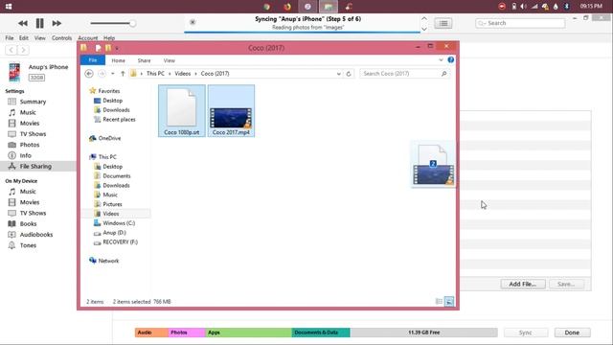Viewport: 613px width, 345px height.
Task: Open the iTunes Help menu
Action: coord(109,38)
